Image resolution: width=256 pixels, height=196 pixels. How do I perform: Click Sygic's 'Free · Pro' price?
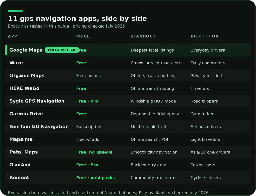pyautogui.click(x=87, y=101)
